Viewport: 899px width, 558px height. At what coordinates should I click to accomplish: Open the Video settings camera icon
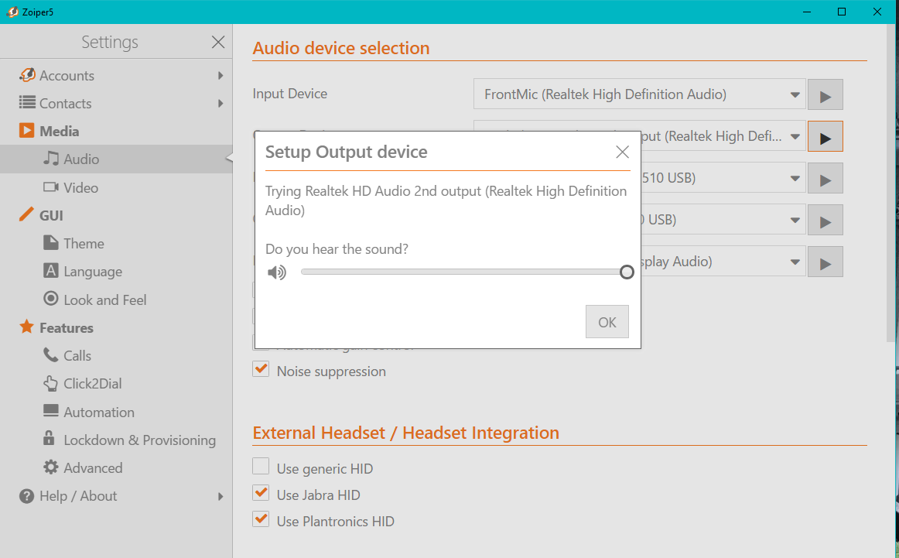[x=51, y=187]
